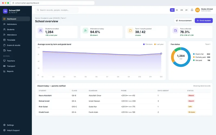Click the Term 1 breadcrumb

pyautogui.click(x=63, y=18)
